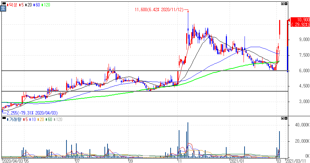Click the 7,500 price axis label

coord(304,55)
